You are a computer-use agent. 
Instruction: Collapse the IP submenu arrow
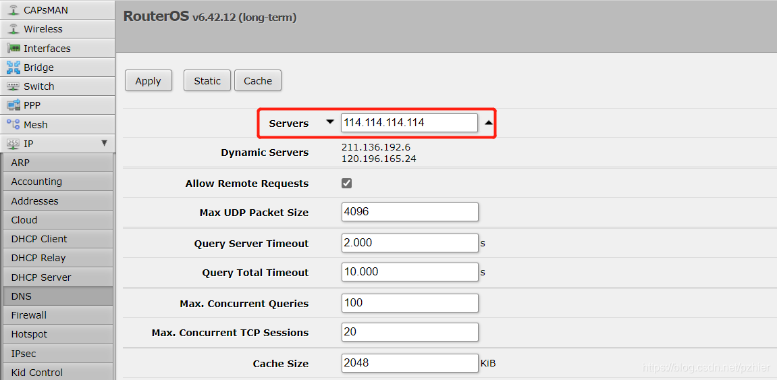[104, 143]
